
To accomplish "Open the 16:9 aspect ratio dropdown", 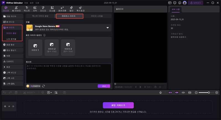I will 149,87.
